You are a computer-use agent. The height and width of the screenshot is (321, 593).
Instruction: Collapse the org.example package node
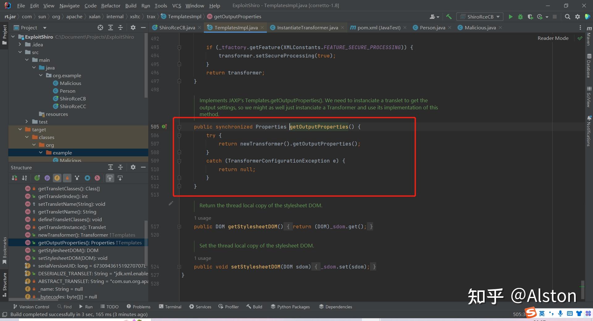[x=41, y=75]
